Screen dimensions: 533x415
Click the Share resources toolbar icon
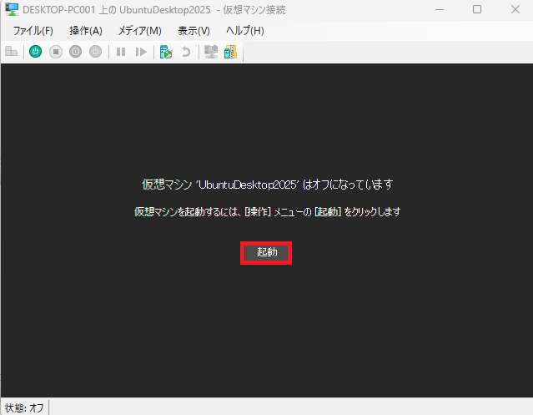230,52
